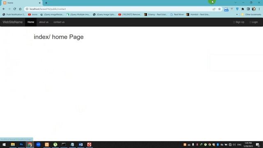
Task: Open the jQuery Image Upload bookmark
Action: [104, 15]
